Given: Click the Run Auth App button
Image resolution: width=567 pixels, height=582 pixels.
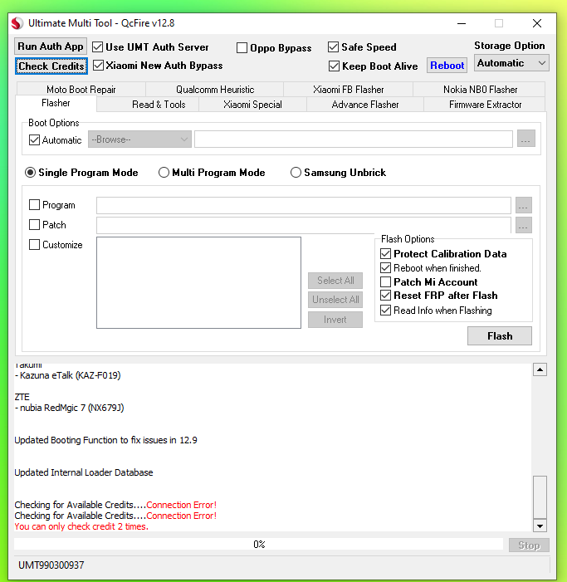Looking at the screenshot, I should coord(51,46).
